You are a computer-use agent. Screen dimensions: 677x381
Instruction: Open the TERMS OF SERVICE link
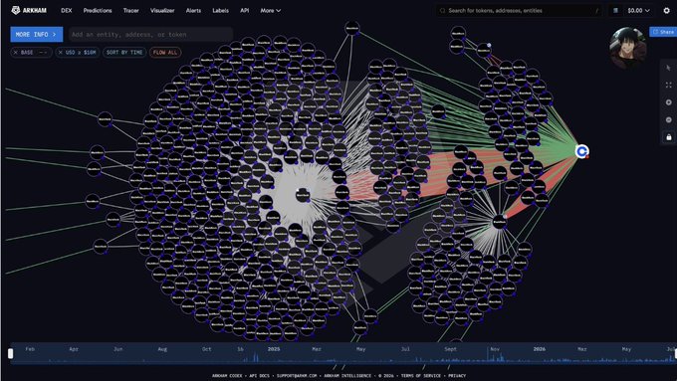click(x=421, y=376)
